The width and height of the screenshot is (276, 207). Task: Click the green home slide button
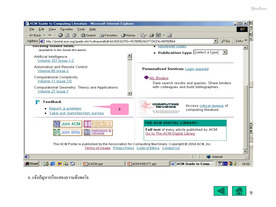239,191
